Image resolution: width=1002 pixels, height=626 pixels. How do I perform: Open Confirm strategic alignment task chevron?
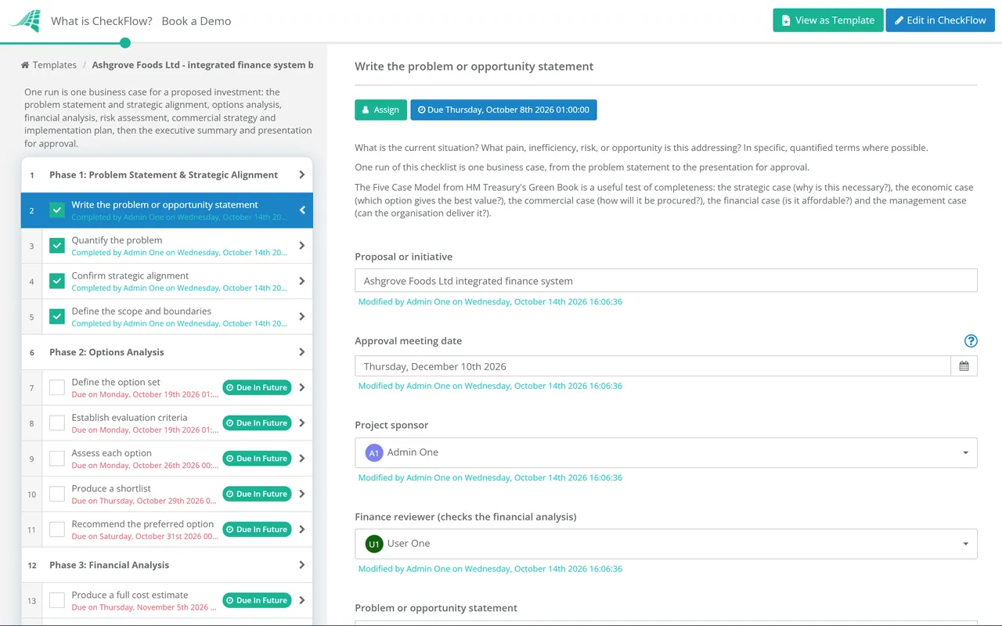(302, 281)
